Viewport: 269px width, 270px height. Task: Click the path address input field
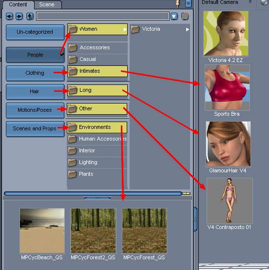(x=103, y=17)
